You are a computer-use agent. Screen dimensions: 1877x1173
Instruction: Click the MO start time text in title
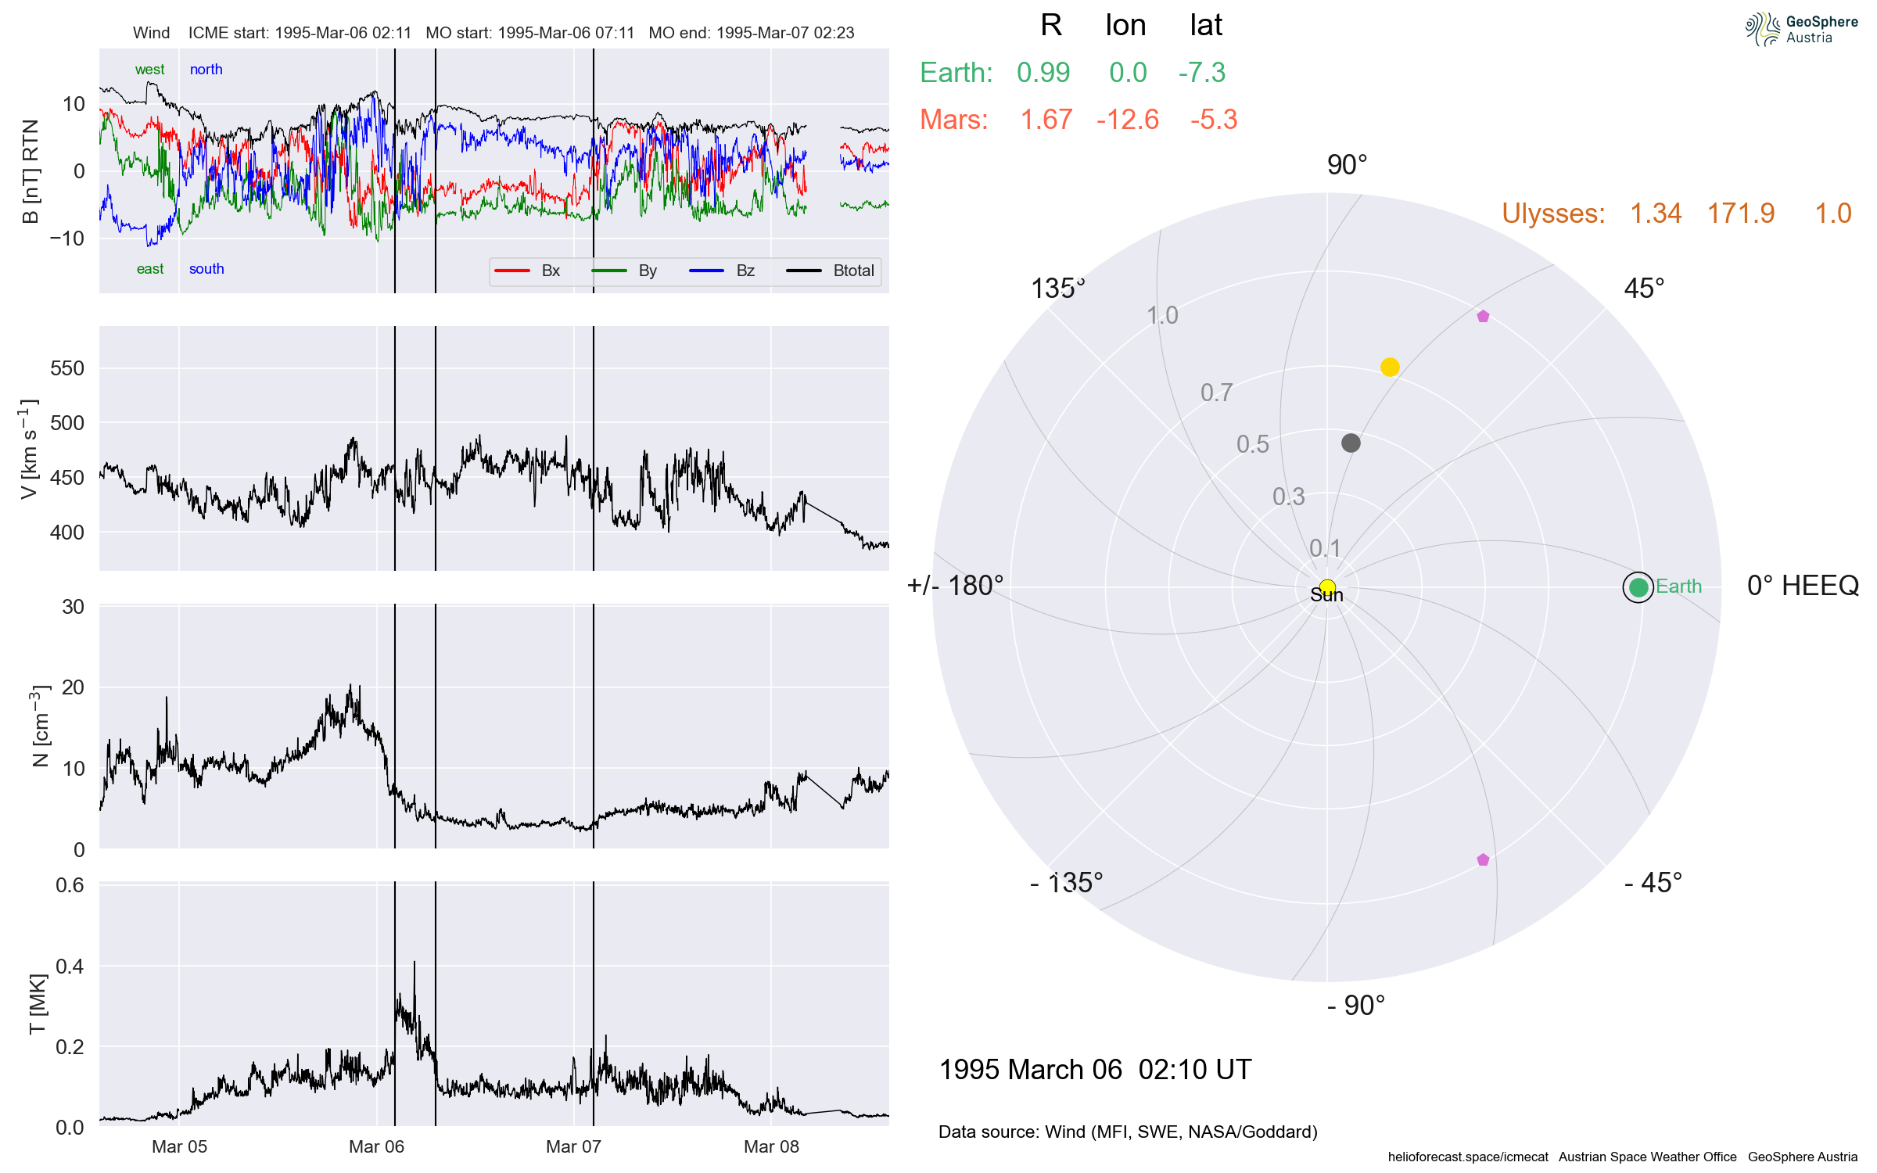click(x=530, y=33)
